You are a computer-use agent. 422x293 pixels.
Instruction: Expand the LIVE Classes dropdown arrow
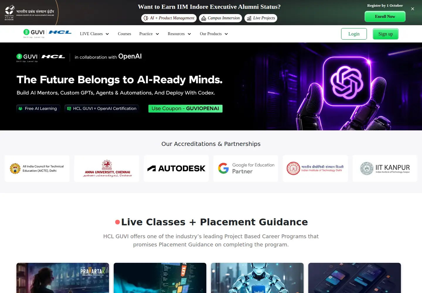tap(107, 34)
